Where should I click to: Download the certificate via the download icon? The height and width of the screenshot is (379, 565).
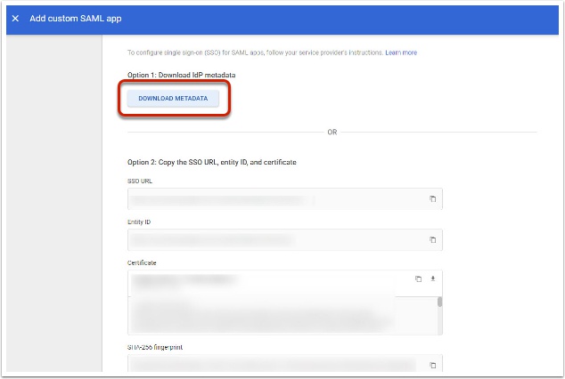(432, 279)
